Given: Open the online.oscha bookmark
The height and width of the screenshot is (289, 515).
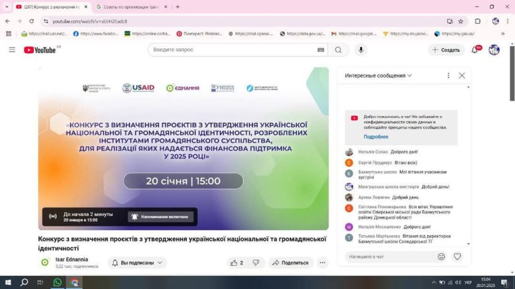Looking at the screenshot, I should click(148, 33).
